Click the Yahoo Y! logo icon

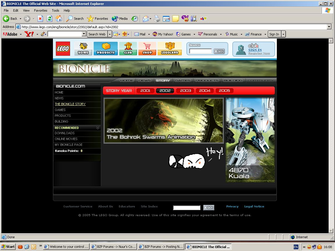click(x=29, y=34)
